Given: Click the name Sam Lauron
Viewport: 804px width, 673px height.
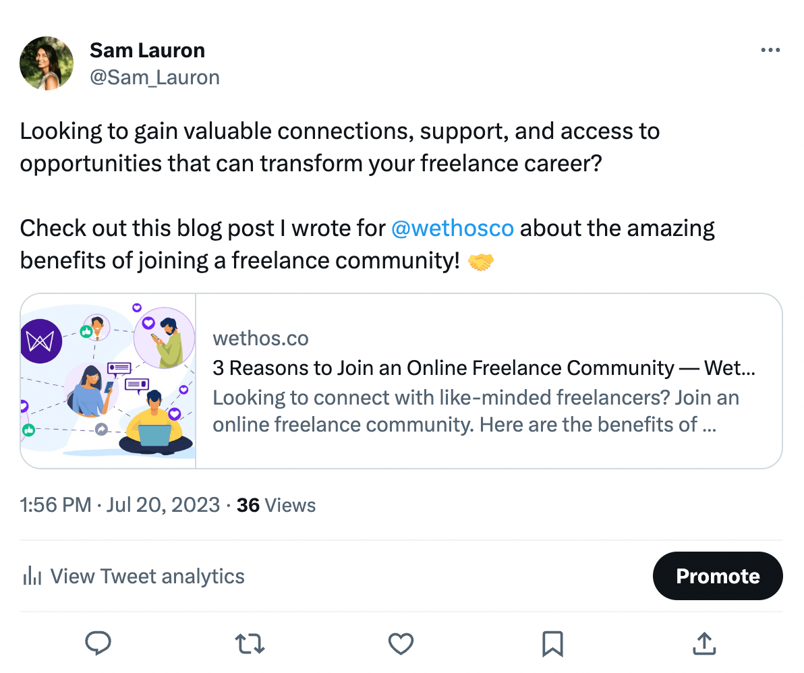Looking at the screenshot, I should click(147, 50).
